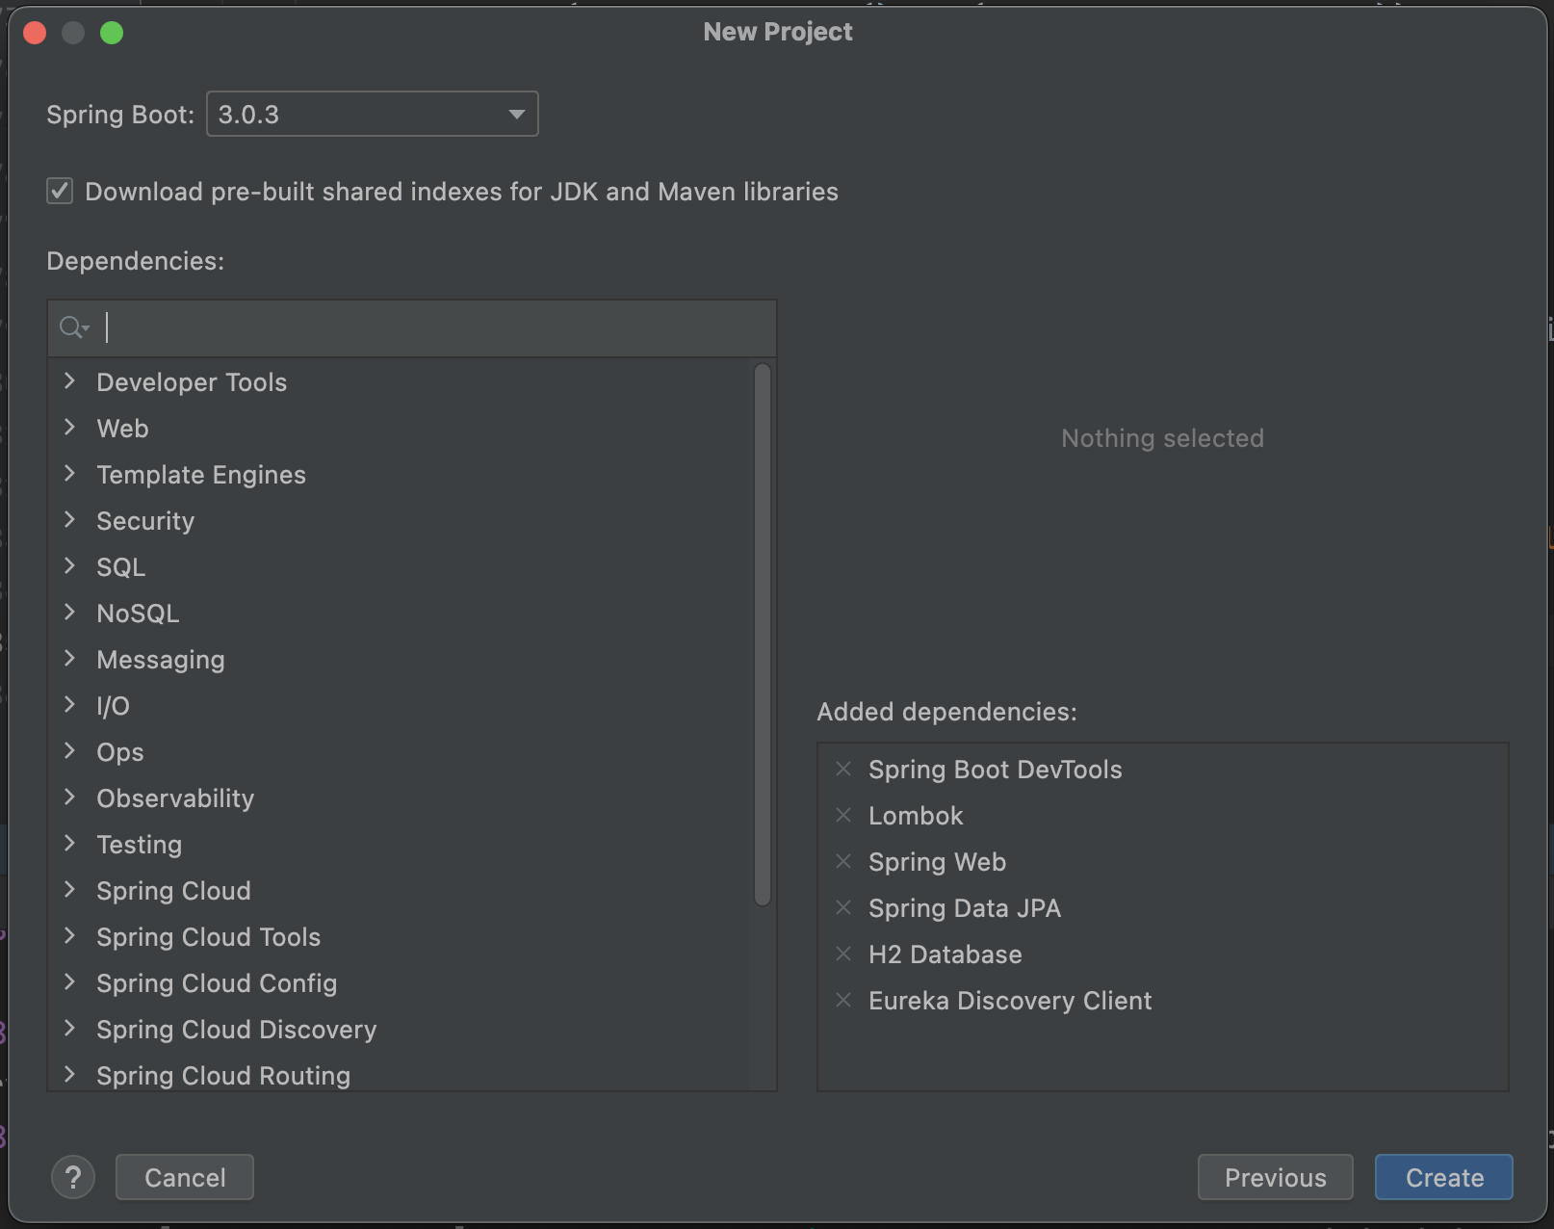Expand the Messaging category chevron
This screenshot has width=1554, height=1229.
[69, 659]
